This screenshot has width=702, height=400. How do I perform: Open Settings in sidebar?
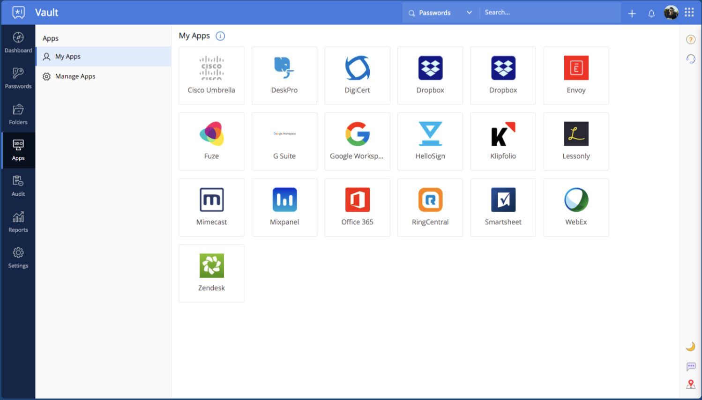point(18,258)
